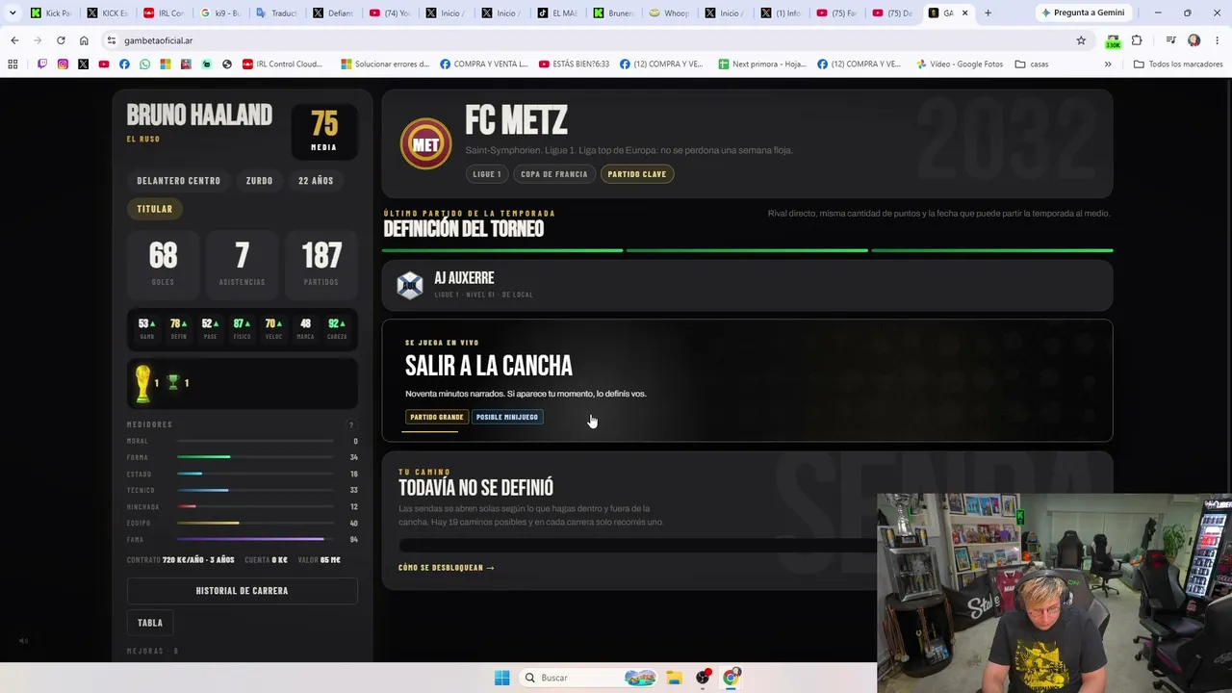Bookmark this page with the star icon

coord(1081,40)
